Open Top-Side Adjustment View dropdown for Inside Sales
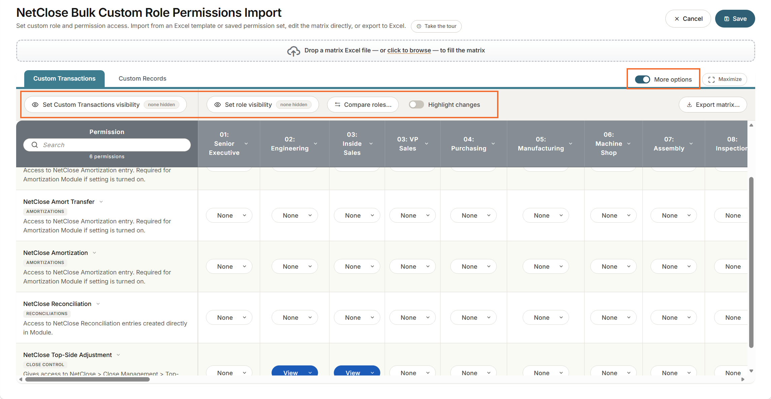Screen dimensions: 771x399 [357, 371]
